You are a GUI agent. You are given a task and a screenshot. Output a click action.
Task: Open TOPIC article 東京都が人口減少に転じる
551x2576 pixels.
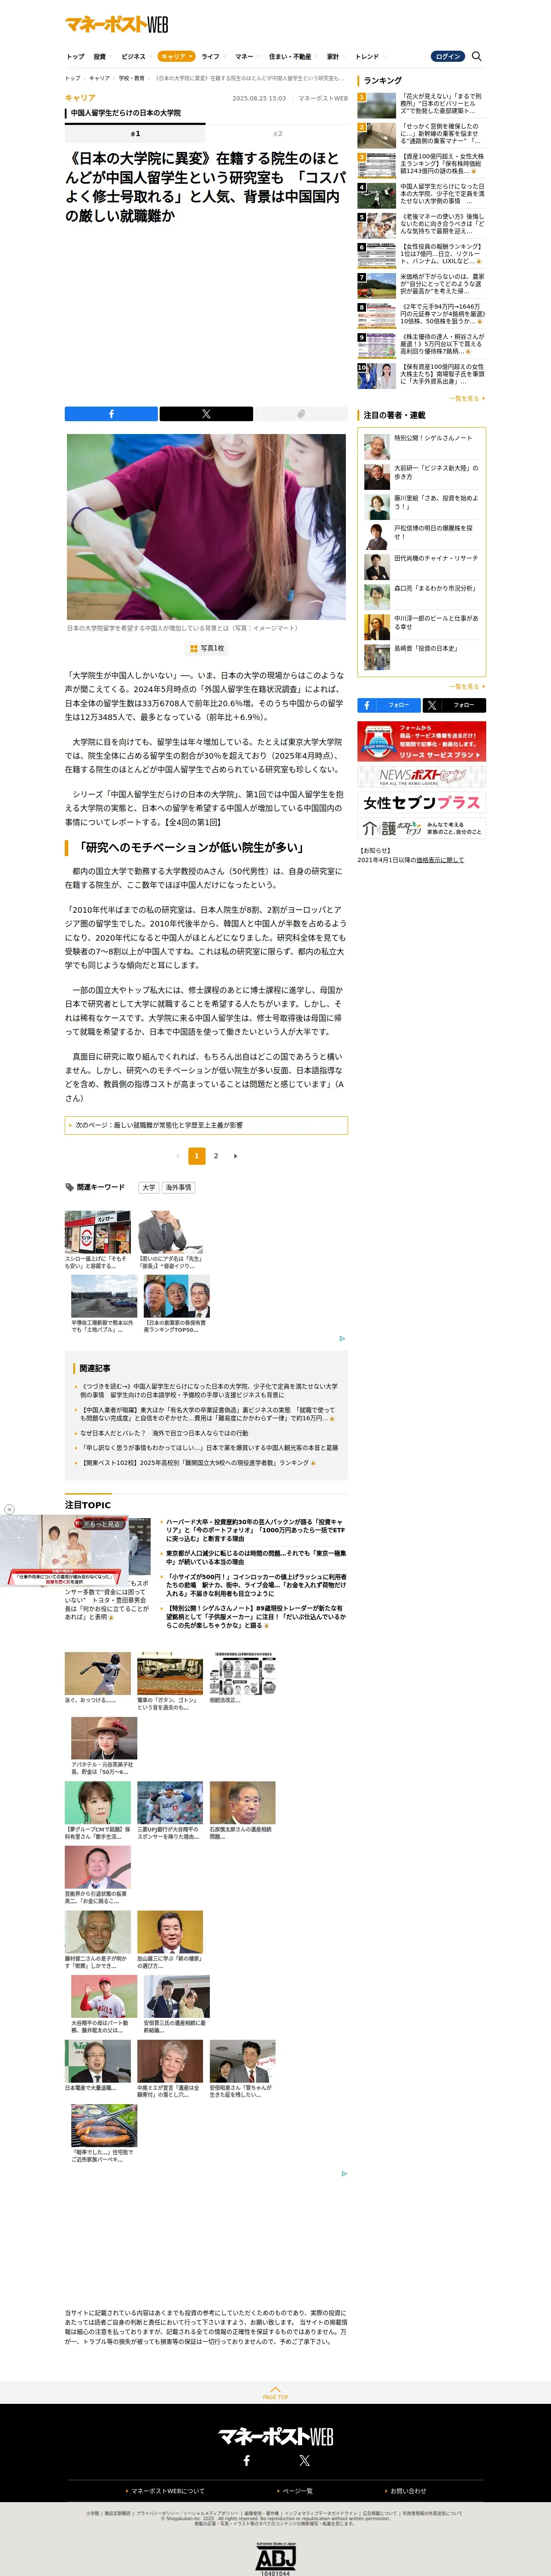coord(256,1558)
